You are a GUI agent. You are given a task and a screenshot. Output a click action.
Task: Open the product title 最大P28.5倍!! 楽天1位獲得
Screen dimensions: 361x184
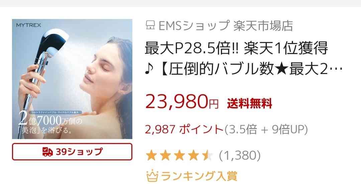click(x=236, y=48)
